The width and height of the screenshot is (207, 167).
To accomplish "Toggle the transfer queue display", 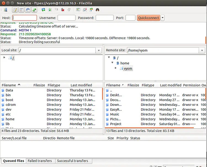I will click(x=34, y=10).
